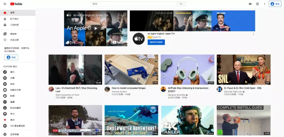Viewport: 284px width, 137px height.
Task: Open the YouTube apps grid icon
Action: [x=257, y=4]
